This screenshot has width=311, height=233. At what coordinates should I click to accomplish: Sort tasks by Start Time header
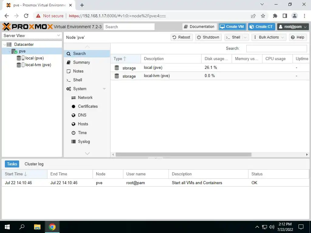click(24, 174)
